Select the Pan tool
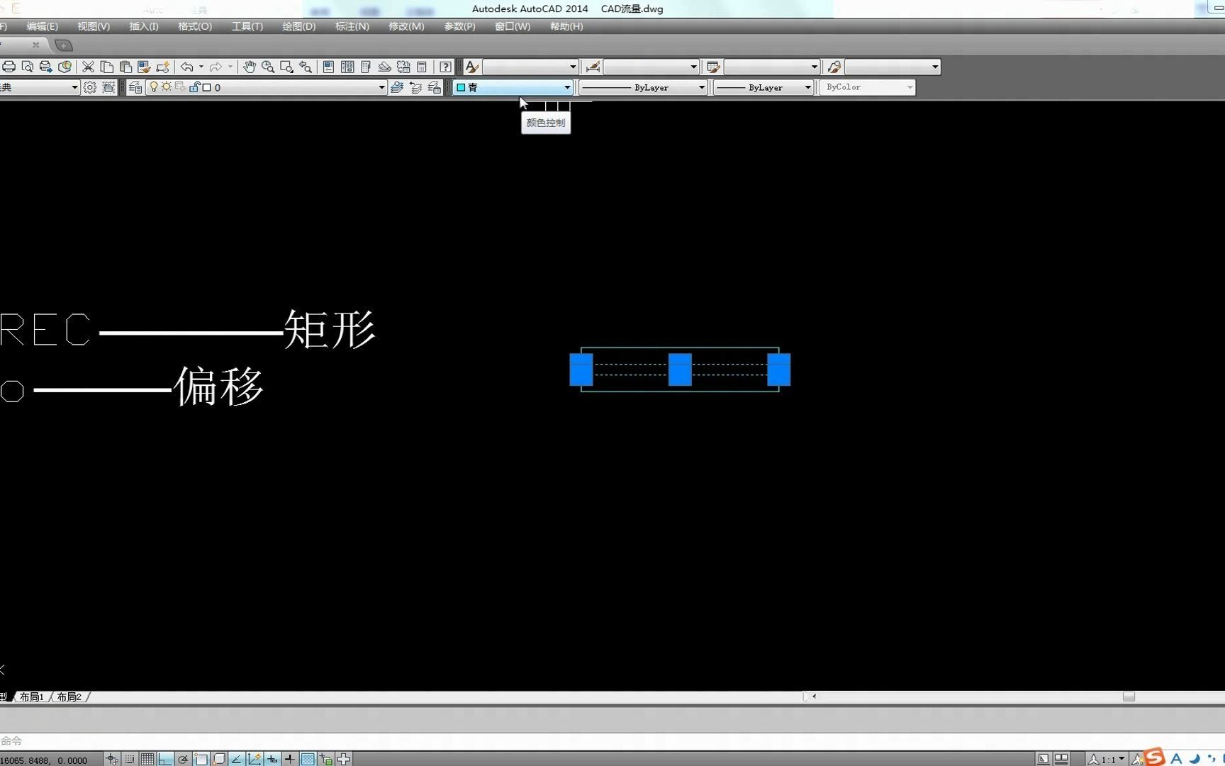The width and height of the screenshot is (1225, 766). pos(250,67)
